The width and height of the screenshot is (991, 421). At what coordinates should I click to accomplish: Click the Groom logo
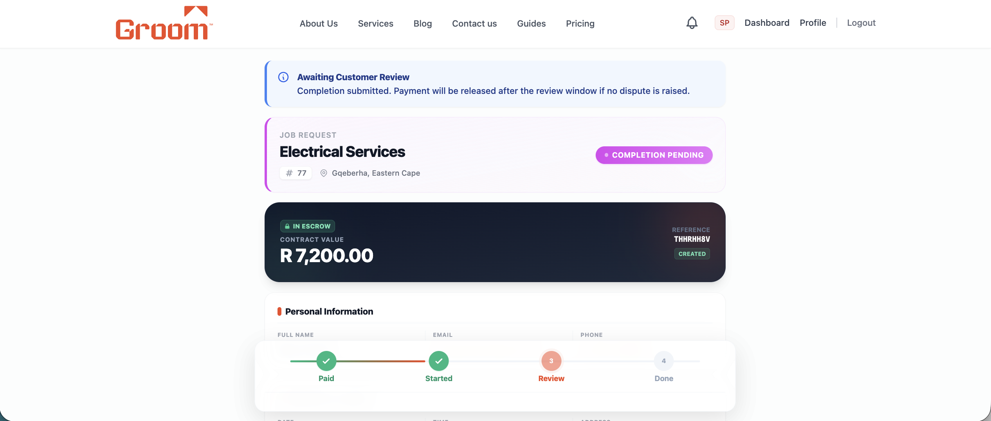(x=164, y=23)
